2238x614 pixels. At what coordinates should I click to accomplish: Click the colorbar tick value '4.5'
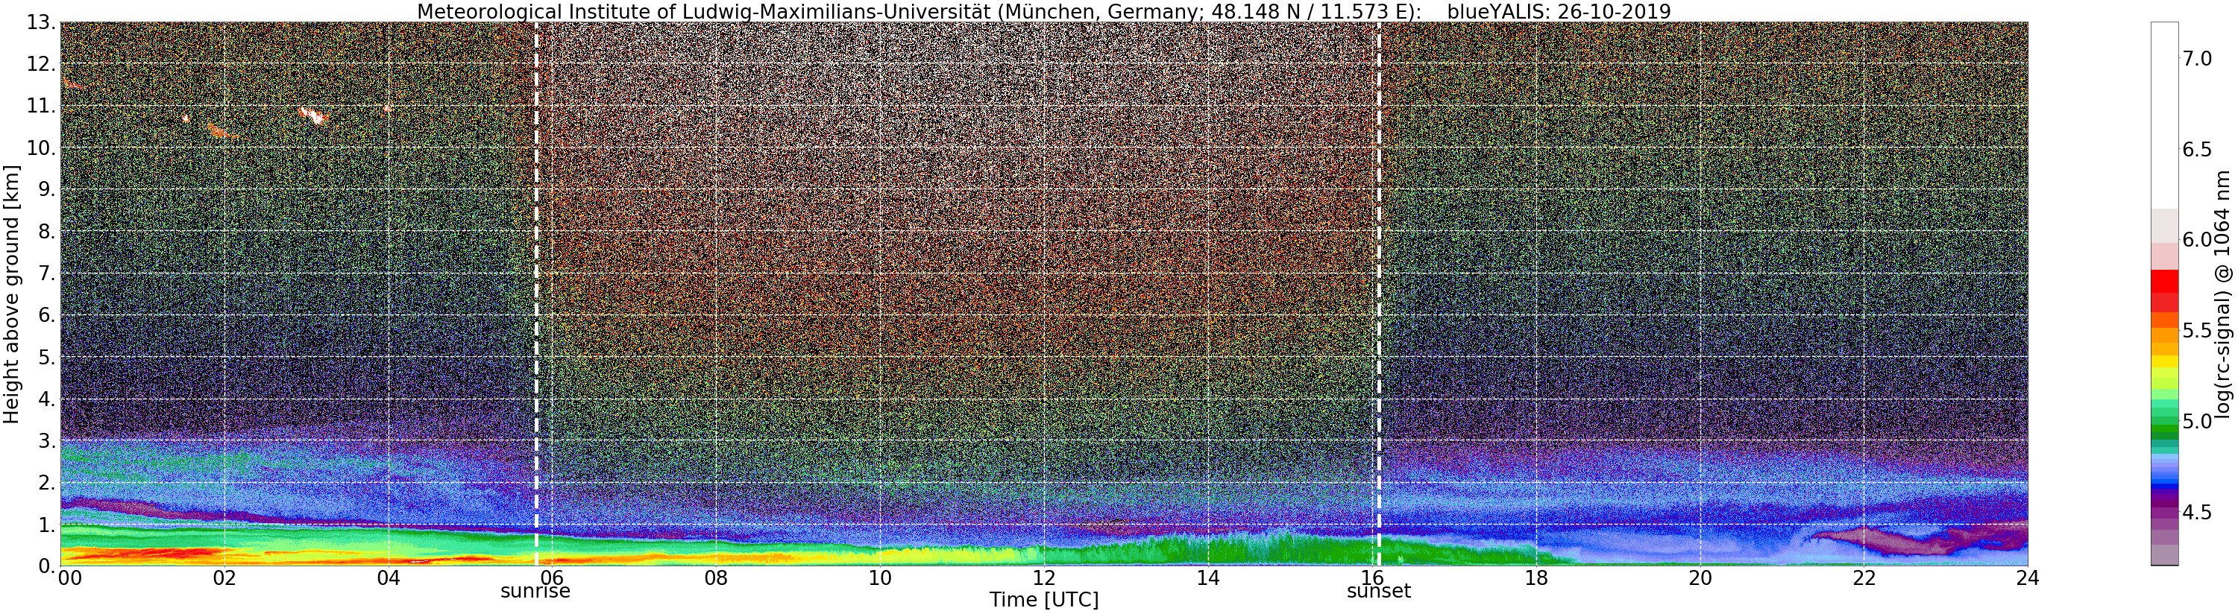[x=2197, y=513]
